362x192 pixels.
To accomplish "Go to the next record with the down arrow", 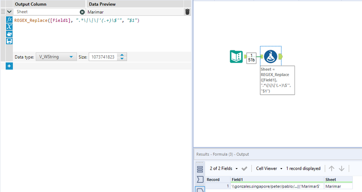I will click(342, 168).
